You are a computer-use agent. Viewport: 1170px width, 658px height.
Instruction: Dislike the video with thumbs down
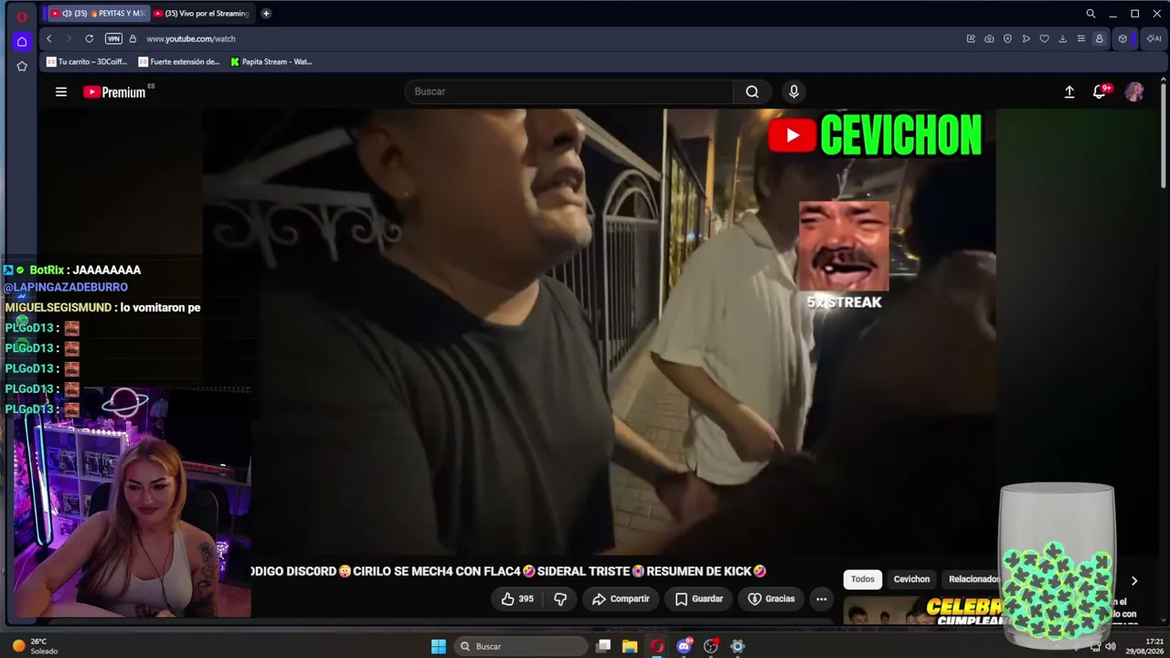click(561, 599)
